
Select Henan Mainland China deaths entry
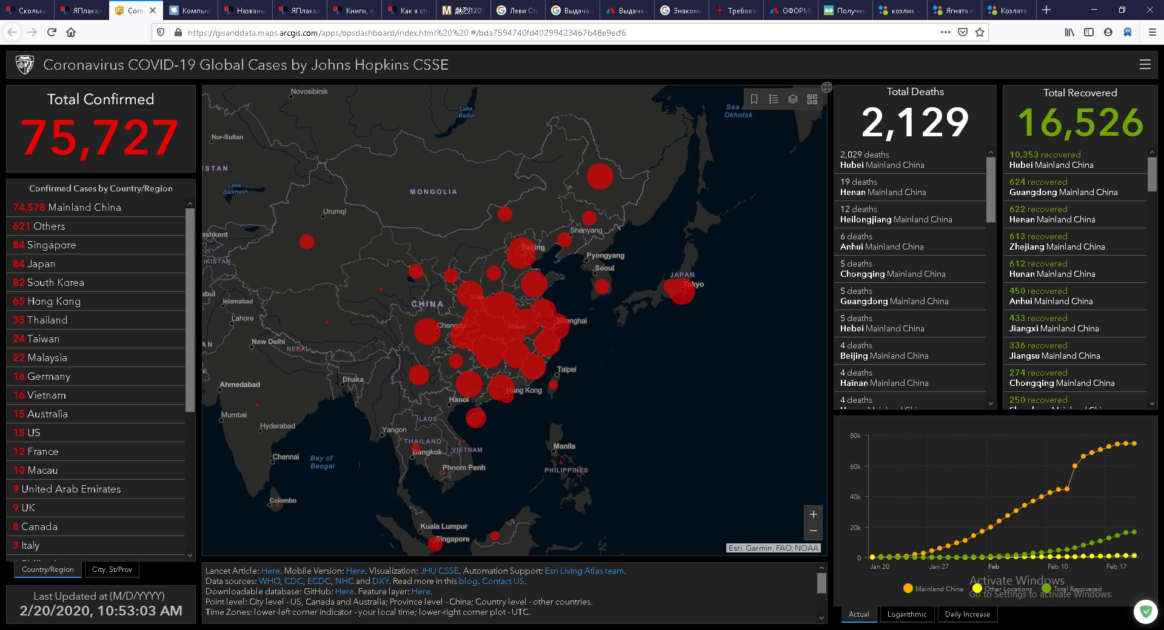[x=910, y=187]
